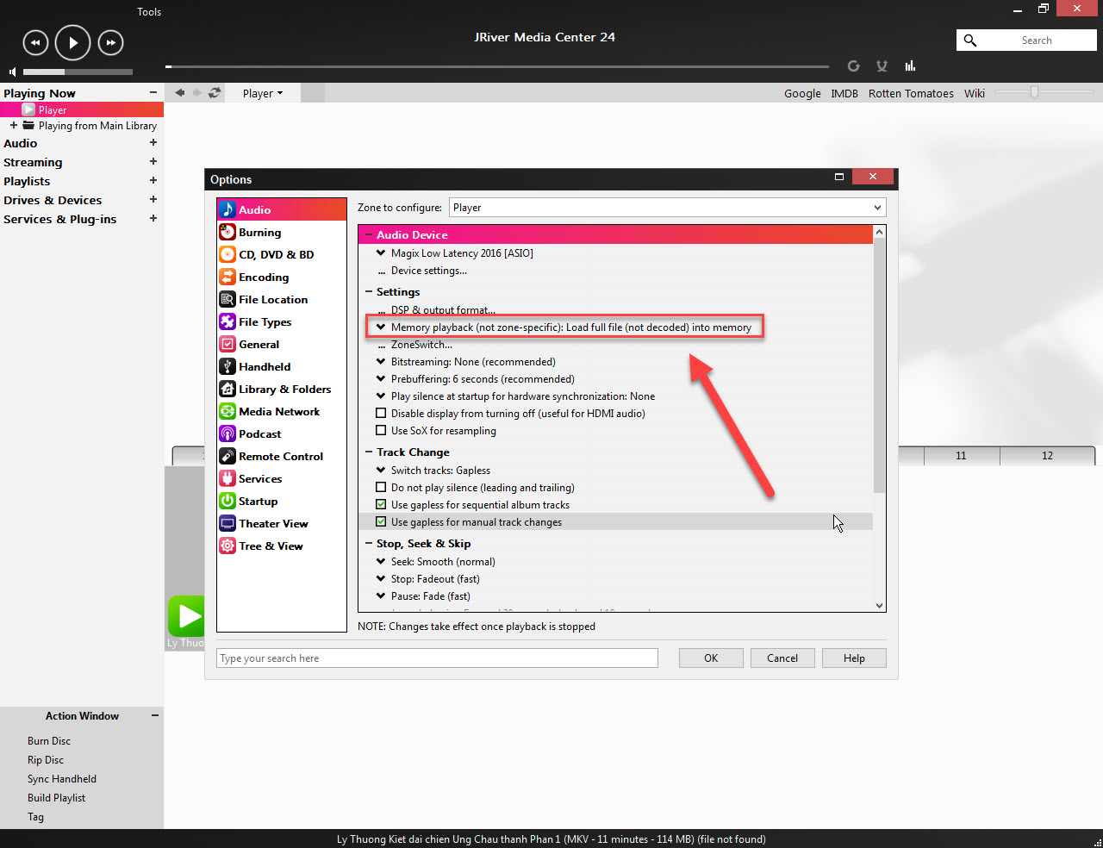Open the File Types options
1103x848 pixels.
tap(282, 321)
